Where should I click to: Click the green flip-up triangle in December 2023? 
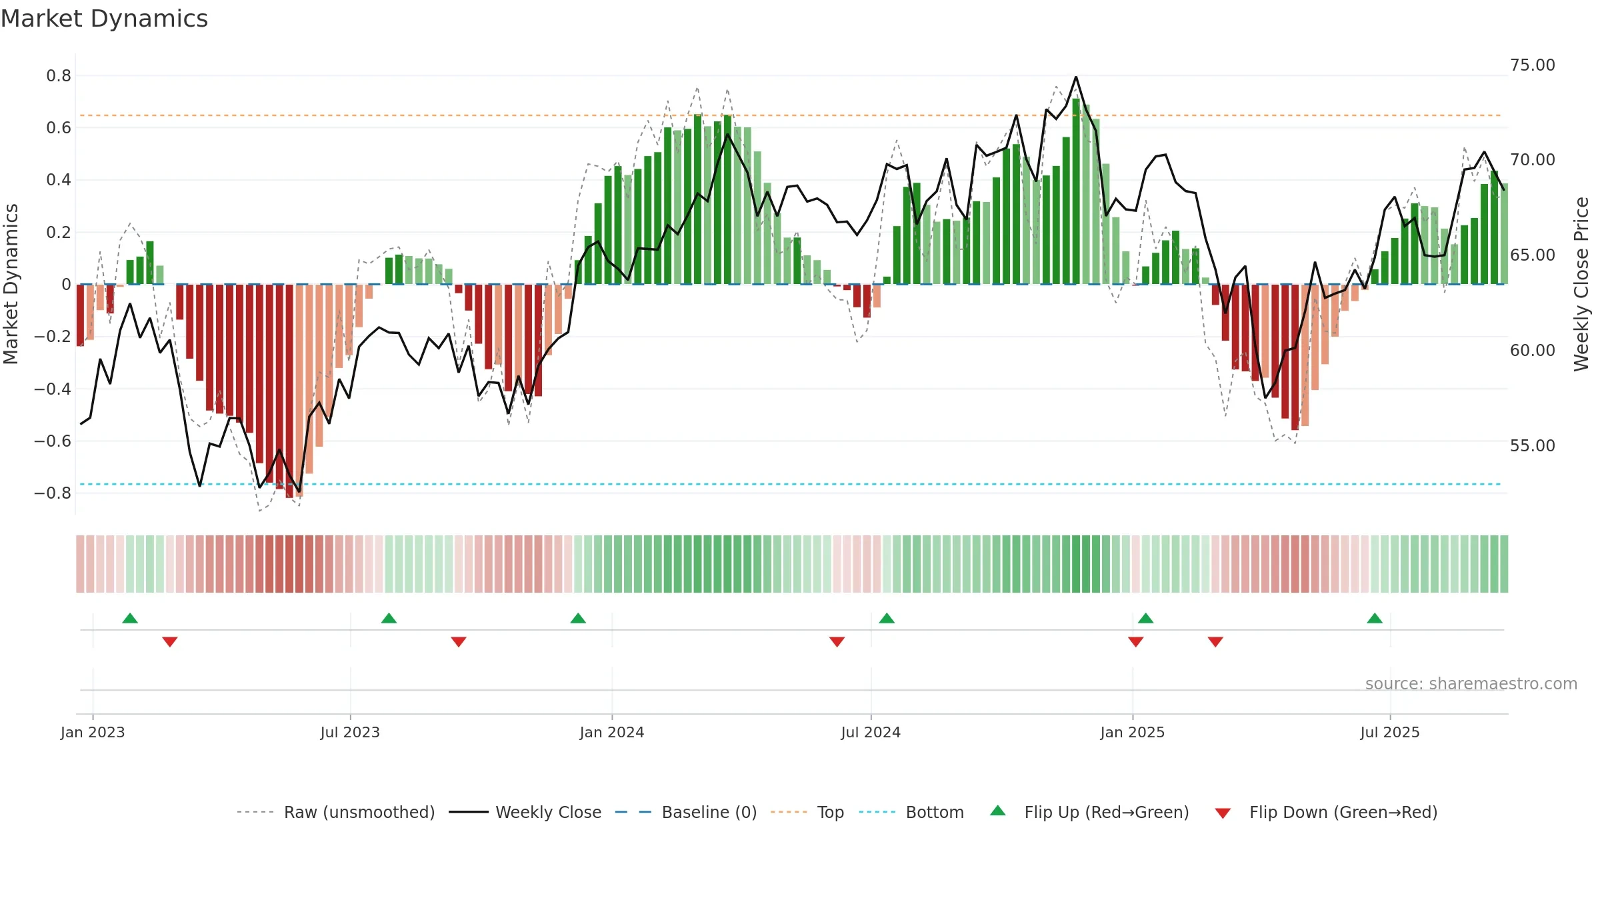click(578, 618)
